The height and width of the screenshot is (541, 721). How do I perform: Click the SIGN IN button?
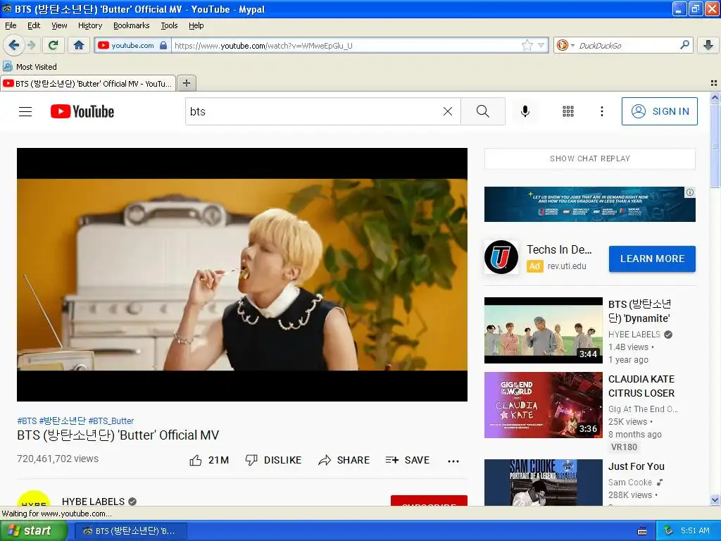[659, 111]
